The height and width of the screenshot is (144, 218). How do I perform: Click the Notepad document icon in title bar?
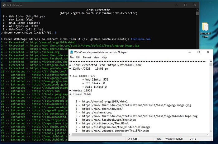(x=72, y=52)
